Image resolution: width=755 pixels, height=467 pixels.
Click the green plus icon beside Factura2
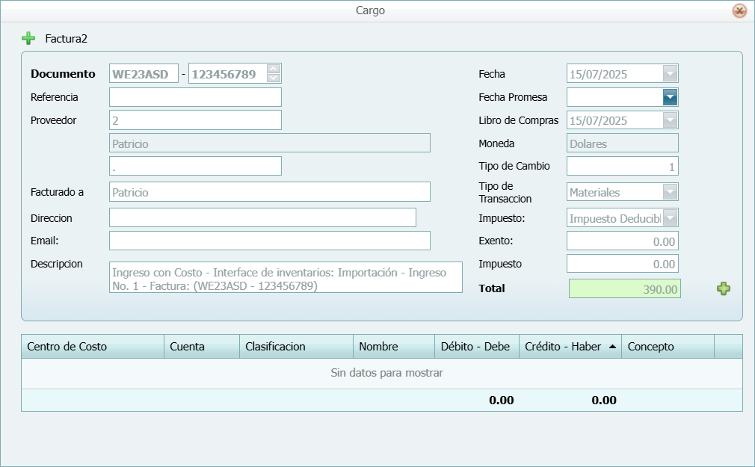coord(28,38)
